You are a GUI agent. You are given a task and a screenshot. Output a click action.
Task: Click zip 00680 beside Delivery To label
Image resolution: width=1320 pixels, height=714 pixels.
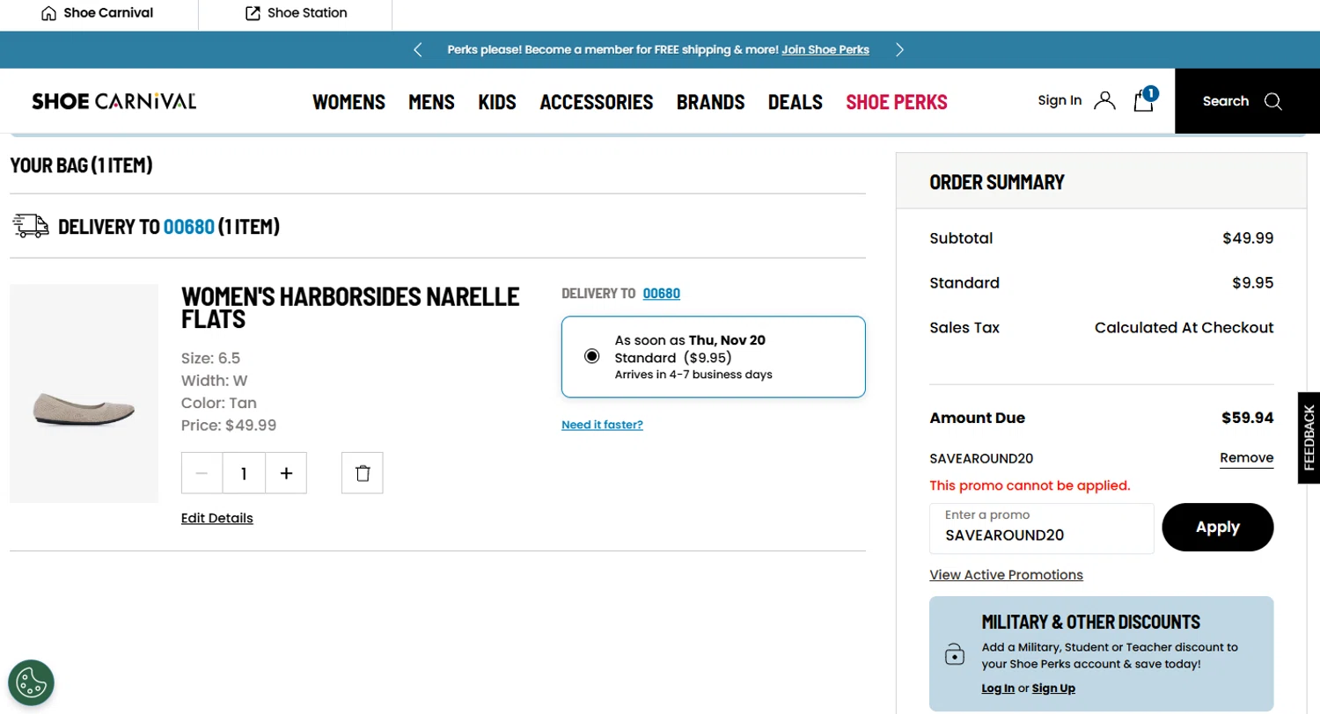[x=662, y=294]
